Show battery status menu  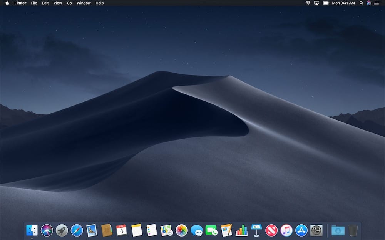tap(326, 3)
